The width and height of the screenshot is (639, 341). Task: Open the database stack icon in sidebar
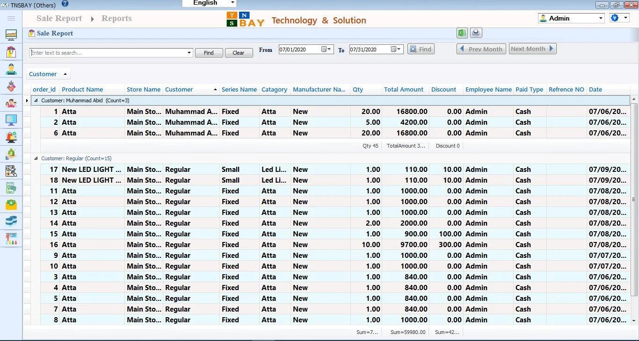click(11, 221)
